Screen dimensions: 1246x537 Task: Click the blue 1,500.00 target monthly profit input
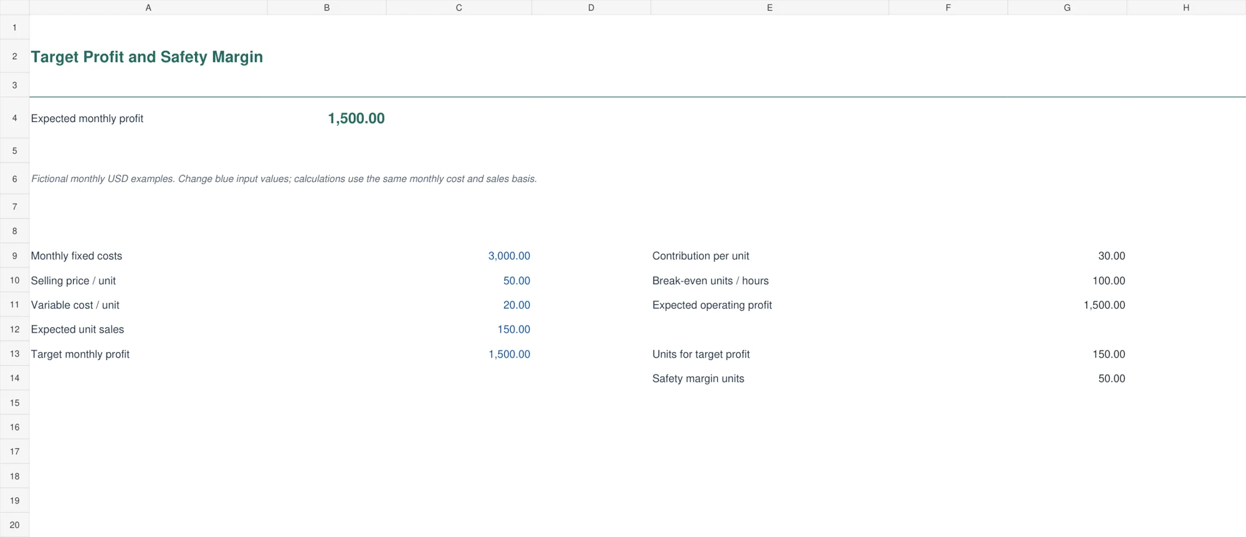click(x=509, y=354)
